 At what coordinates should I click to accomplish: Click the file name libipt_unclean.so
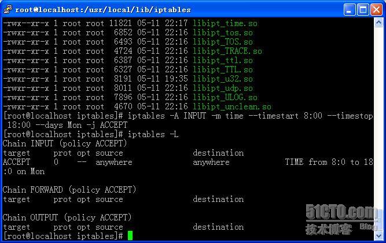point(232,106)
